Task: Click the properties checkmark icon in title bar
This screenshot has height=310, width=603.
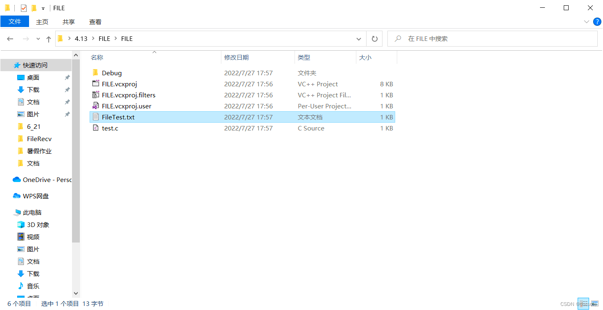Action: pyautogui.click(x=24, y=8)
